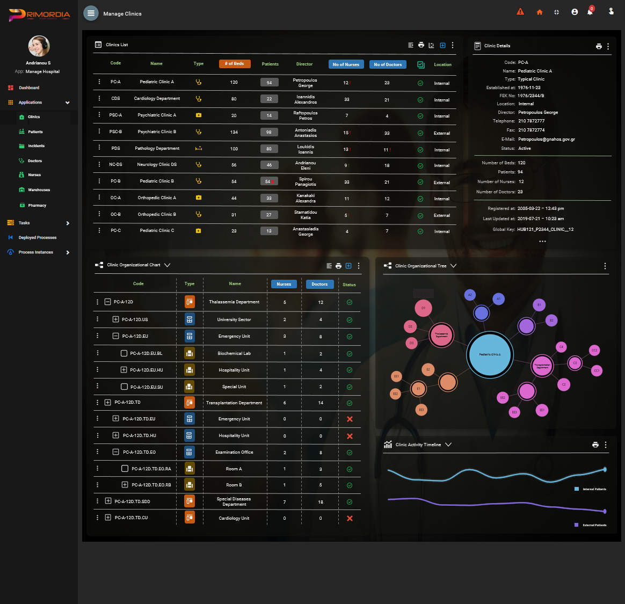Click the Pediatric Clinic A center node

click(490, 354)
